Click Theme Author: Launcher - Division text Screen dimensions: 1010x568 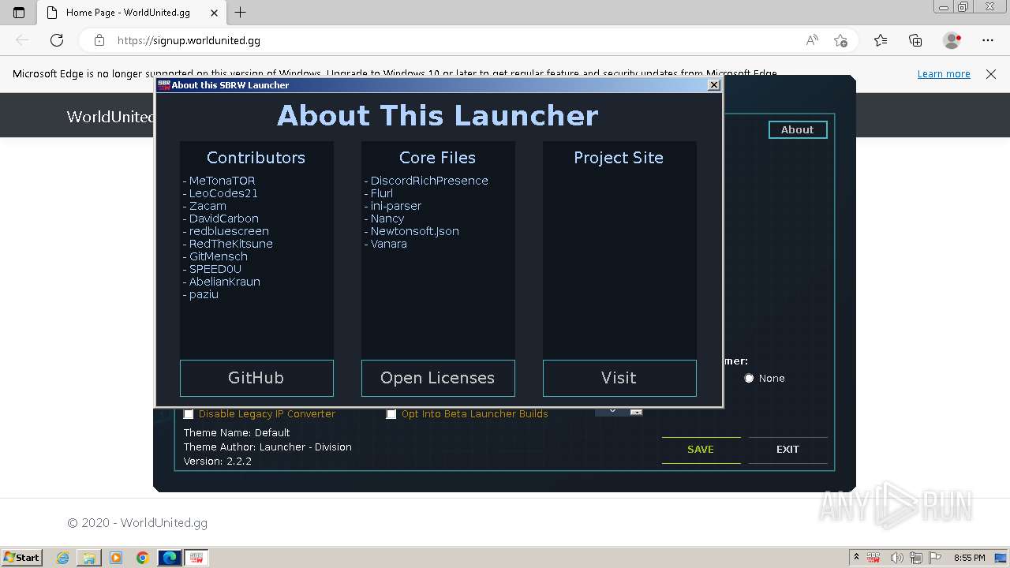[267, 447]
